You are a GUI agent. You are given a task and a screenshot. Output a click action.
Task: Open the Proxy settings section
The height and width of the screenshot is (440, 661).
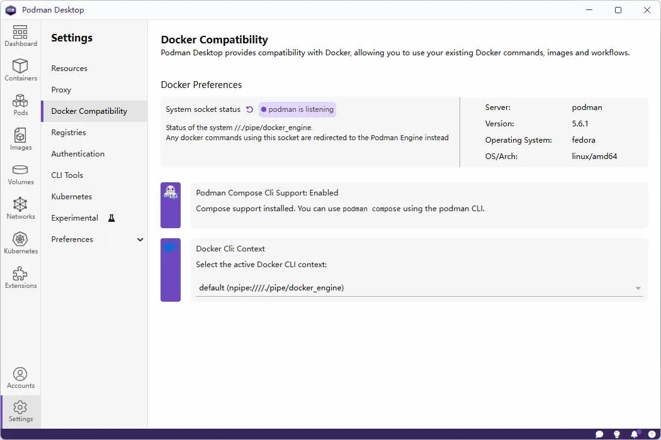click(x=60, y=89)
